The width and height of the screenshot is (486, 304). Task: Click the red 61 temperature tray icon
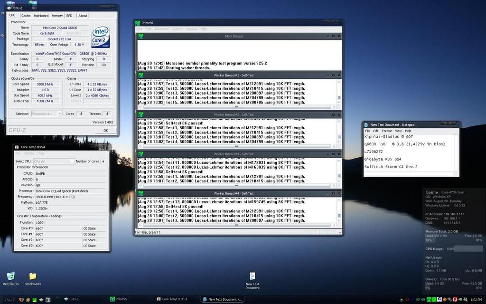[x=407, y=300]
